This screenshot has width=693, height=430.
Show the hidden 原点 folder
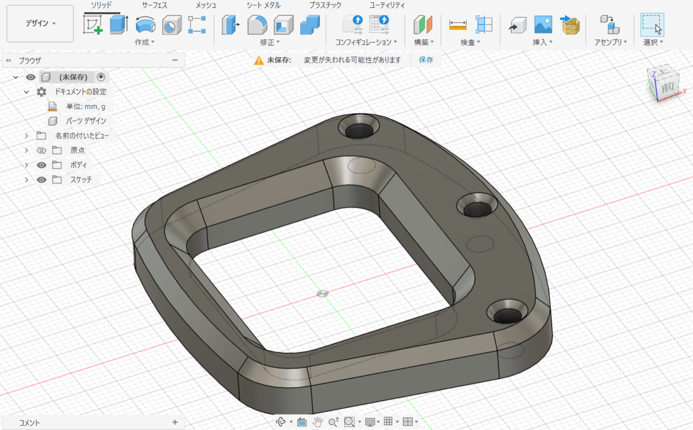41,150
